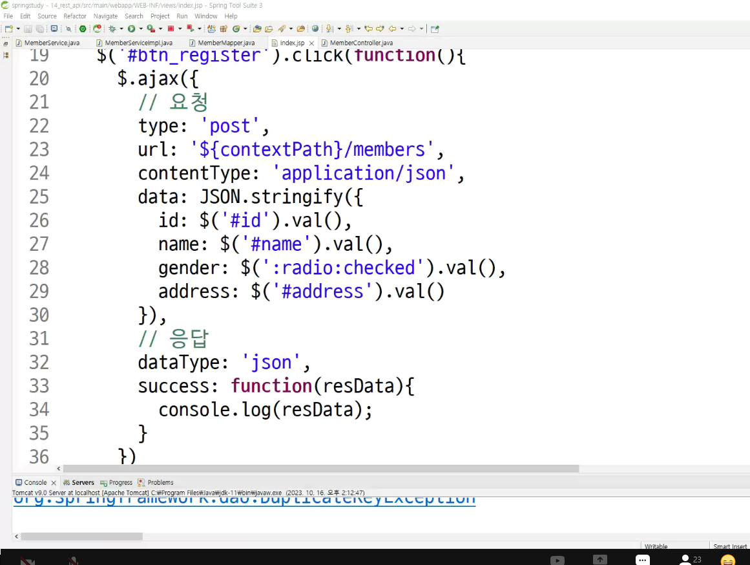This screenshot has height=565, width=750.
Task: Open participants icon showing 23
Action: click(691, 559)
